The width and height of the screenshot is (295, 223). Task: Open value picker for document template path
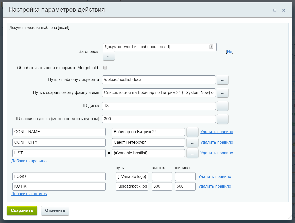pyautogui.click(x=222, y=80)
